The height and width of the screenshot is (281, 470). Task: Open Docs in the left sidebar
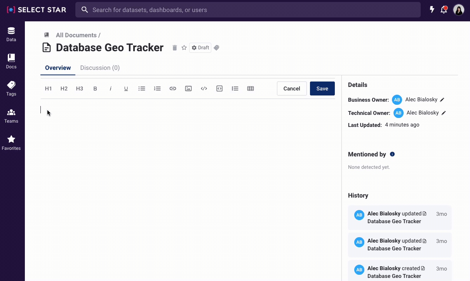pos(11,61)
